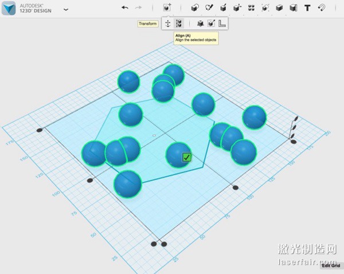Click the Undo arrow
Viewport: 344px width, 274px height.
125,8
